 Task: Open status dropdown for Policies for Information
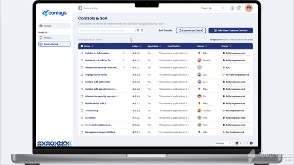[x=236, y=53]
